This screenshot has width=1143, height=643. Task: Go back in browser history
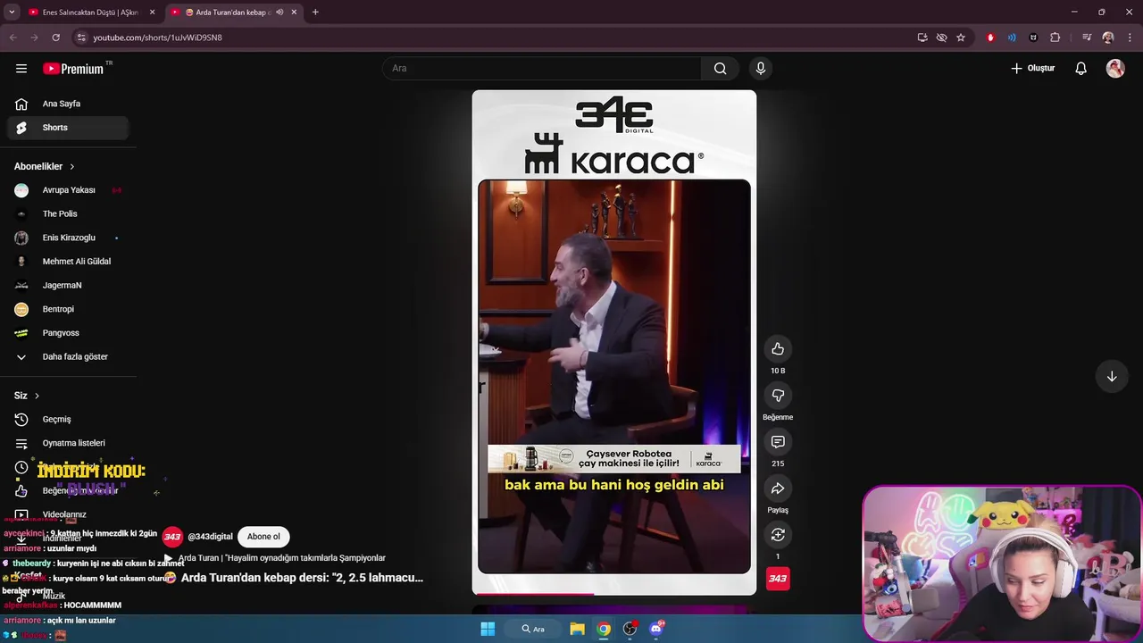(x=13, y=38)
